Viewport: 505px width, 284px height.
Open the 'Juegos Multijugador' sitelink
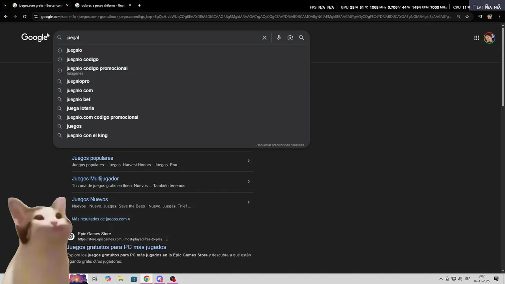pyautogui.click(x=95, y=179)
